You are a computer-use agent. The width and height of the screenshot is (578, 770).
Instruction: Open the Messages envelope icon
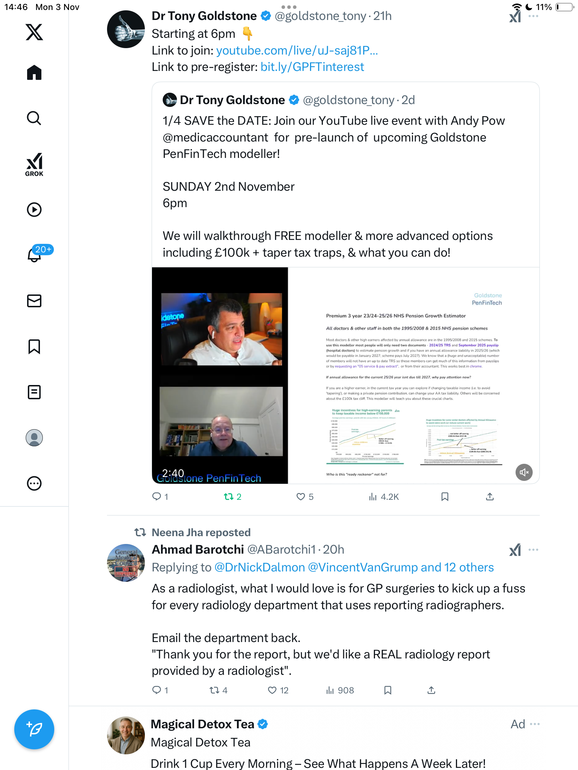coord(34,301)
